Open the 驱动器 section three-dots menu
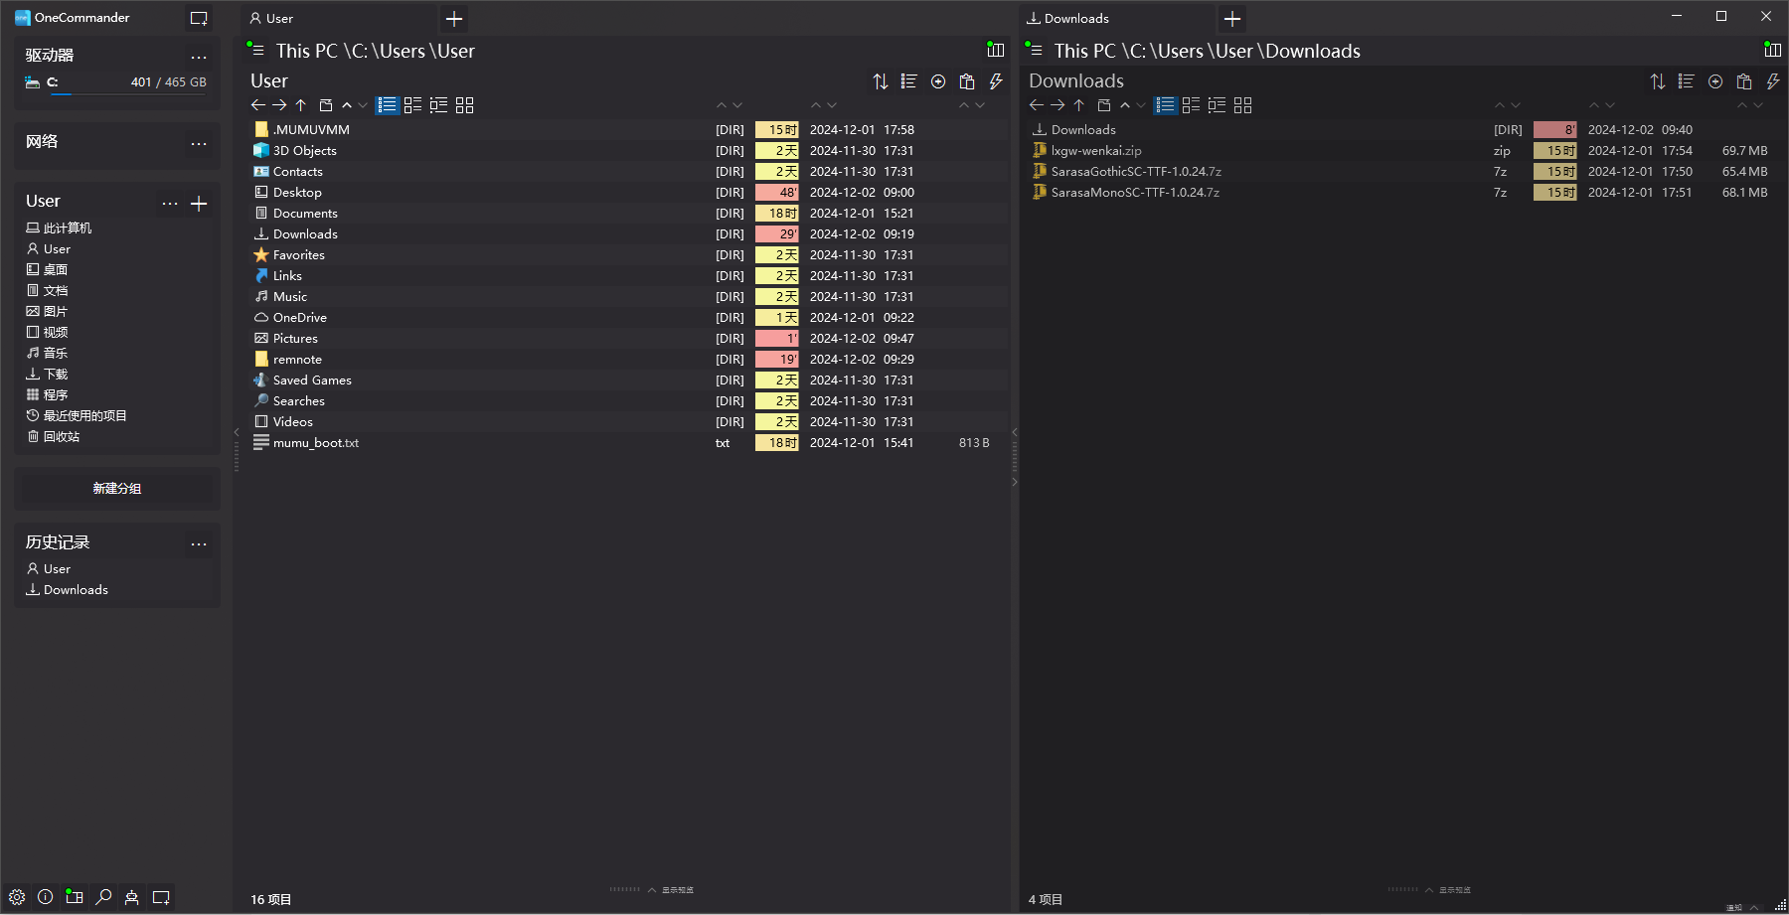Screen dimensions: 1789x915 199,57
